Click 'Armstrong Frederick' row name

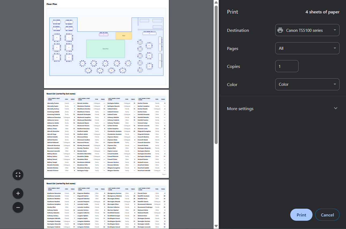point(54,114)
